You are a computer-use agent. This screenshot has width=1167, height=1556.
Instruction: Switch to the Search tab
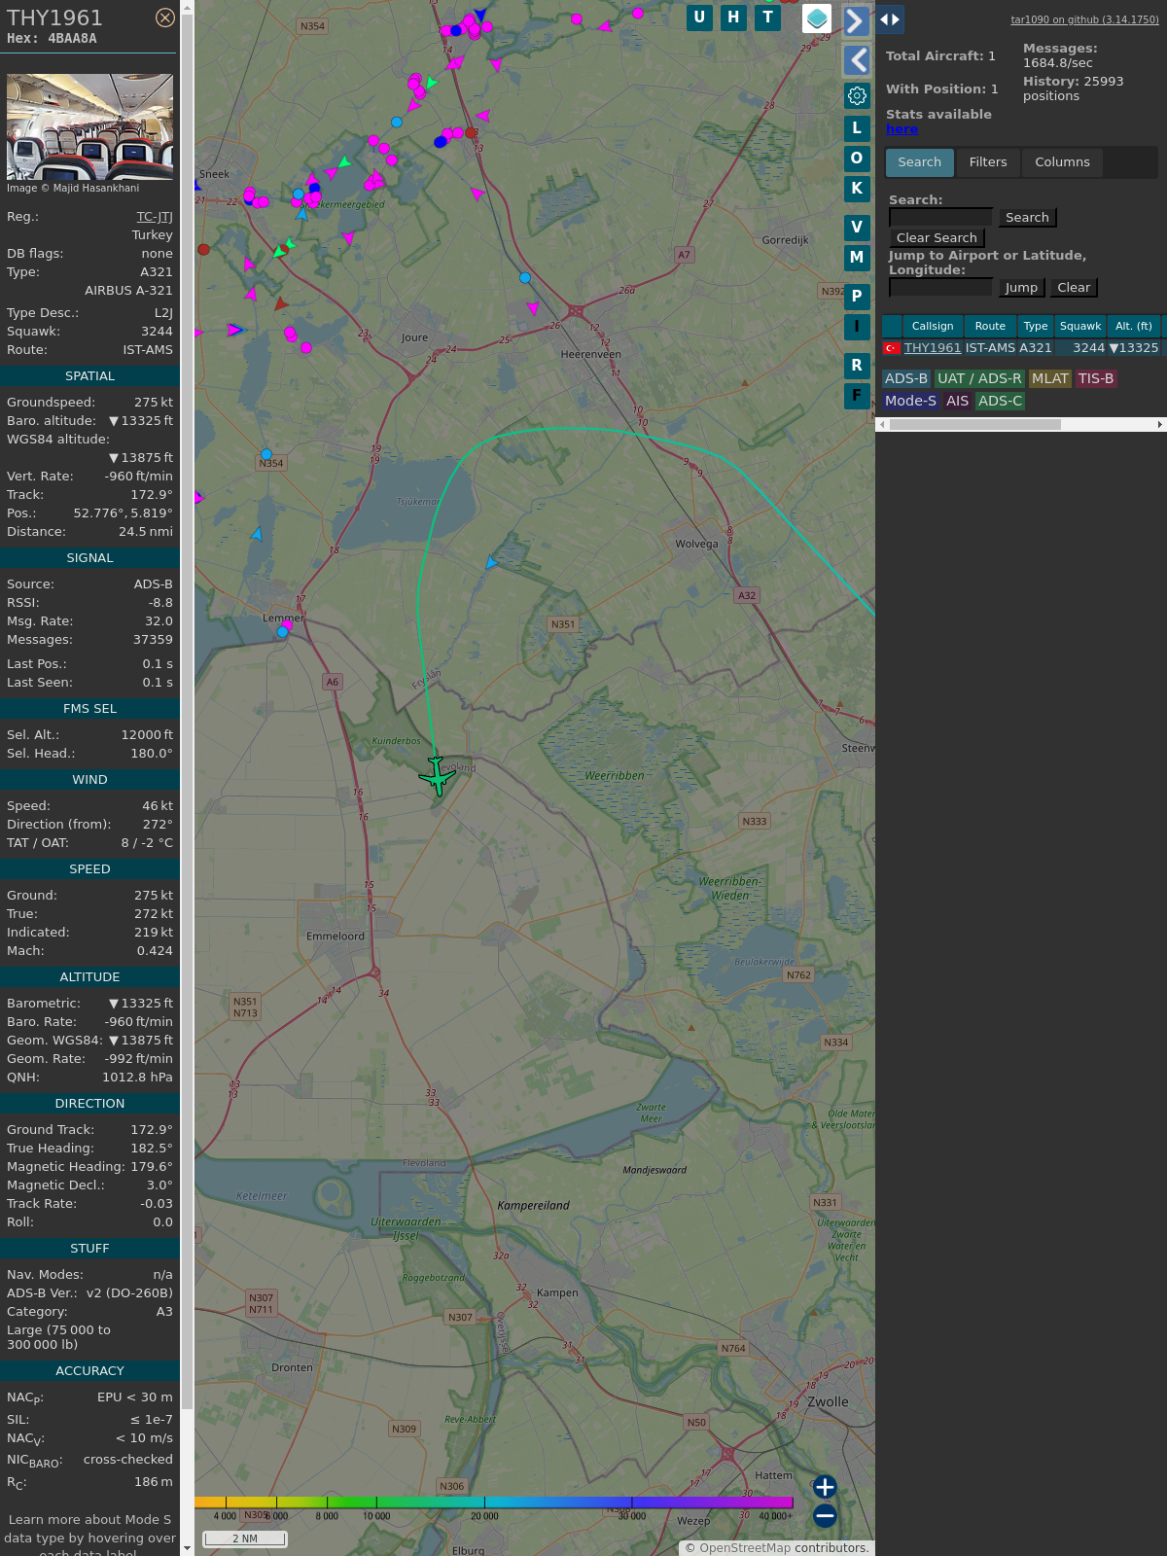point(920,162)
